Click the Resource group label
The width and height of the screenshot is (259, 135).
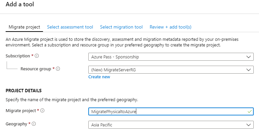click(x=36, y=69)
